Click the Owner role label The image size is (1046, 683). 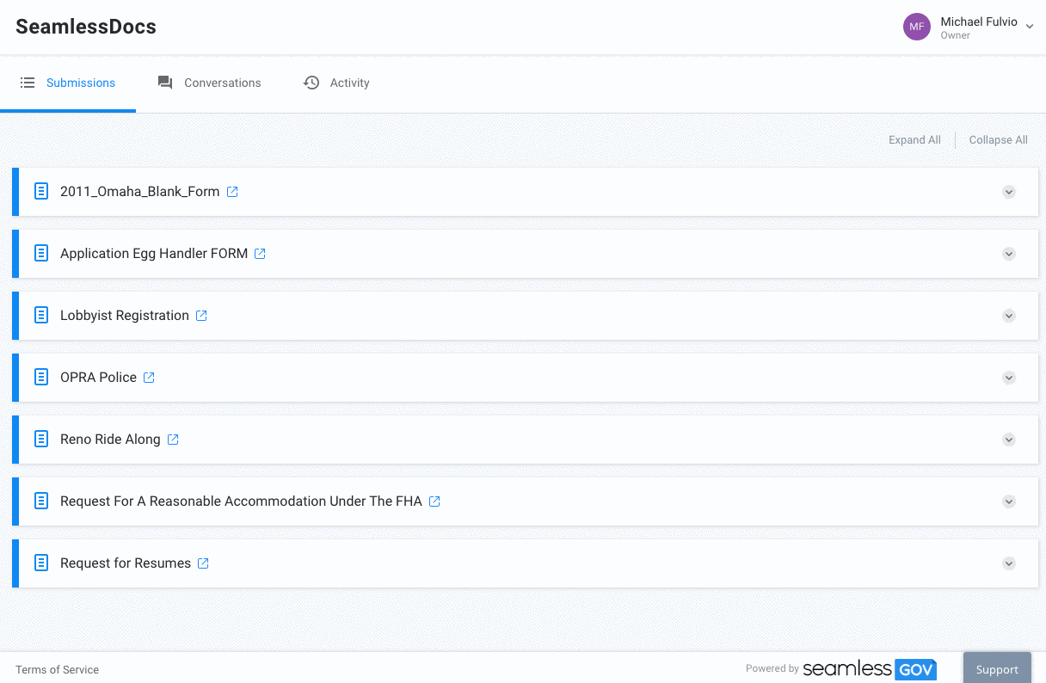coord(955,36)
